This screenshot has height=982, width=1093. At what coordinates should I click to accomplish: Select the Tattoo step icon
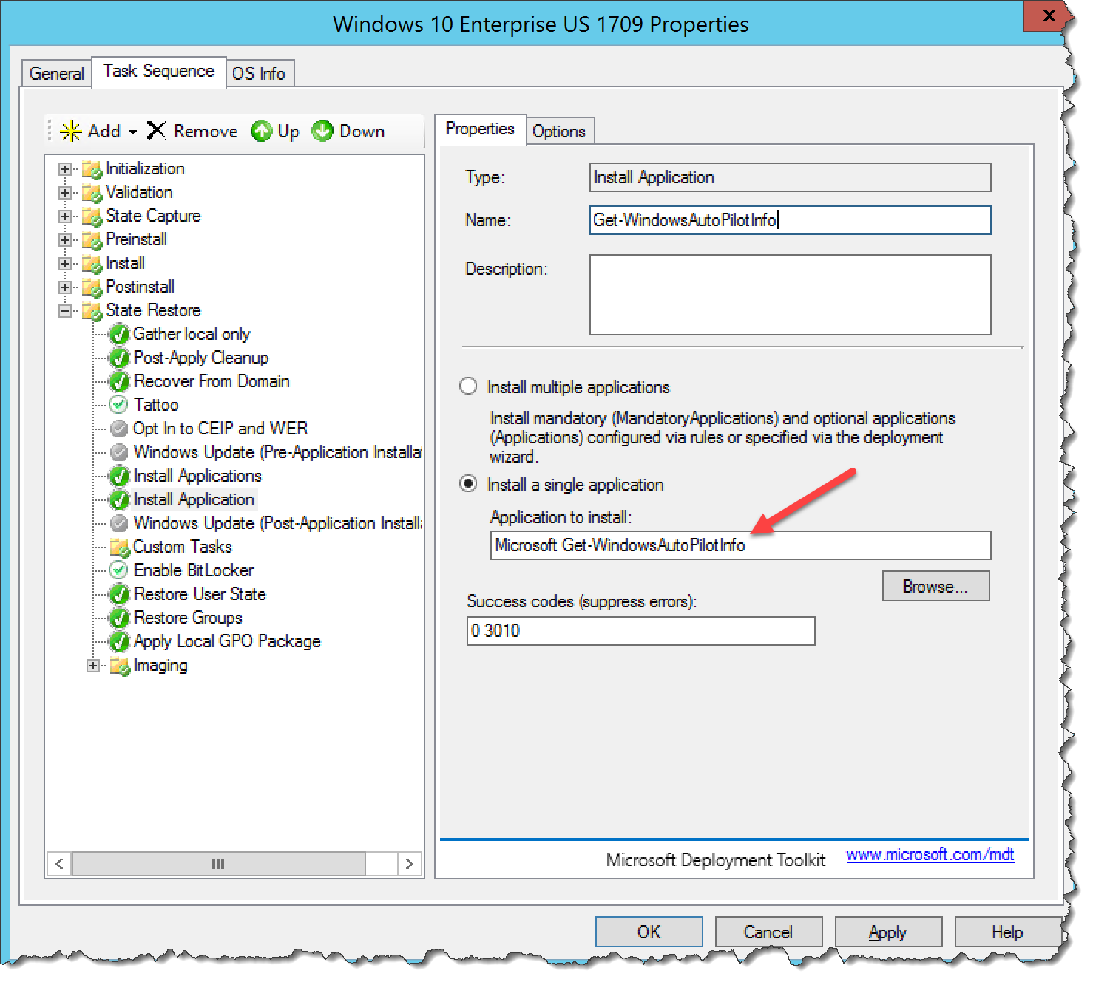click(x=119, y=404)
